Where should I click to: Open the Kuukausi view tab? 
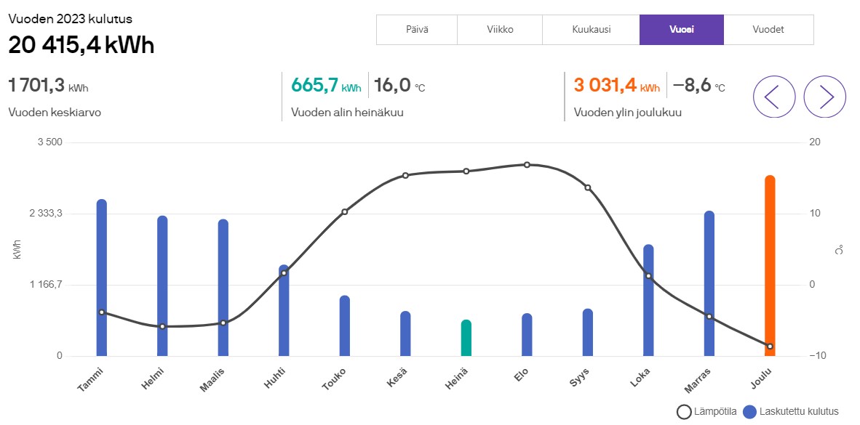pos(591,30)
